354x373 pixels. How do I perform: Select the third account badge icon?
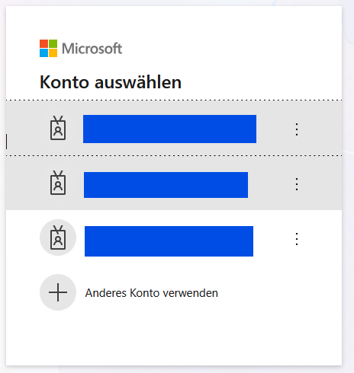pyautogui.click(x=58, y=238)
